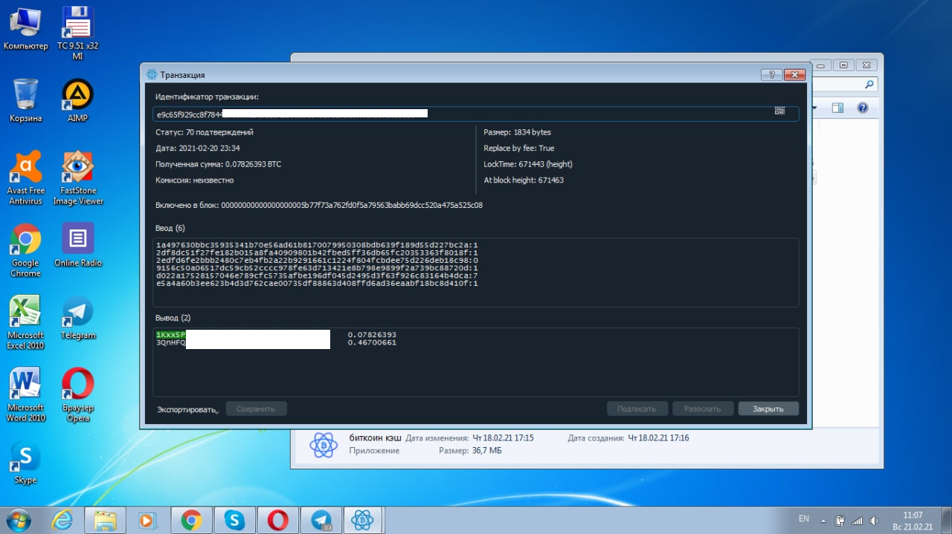
Task: Click the Разослать broadcast button
Action: click(703, 408)
